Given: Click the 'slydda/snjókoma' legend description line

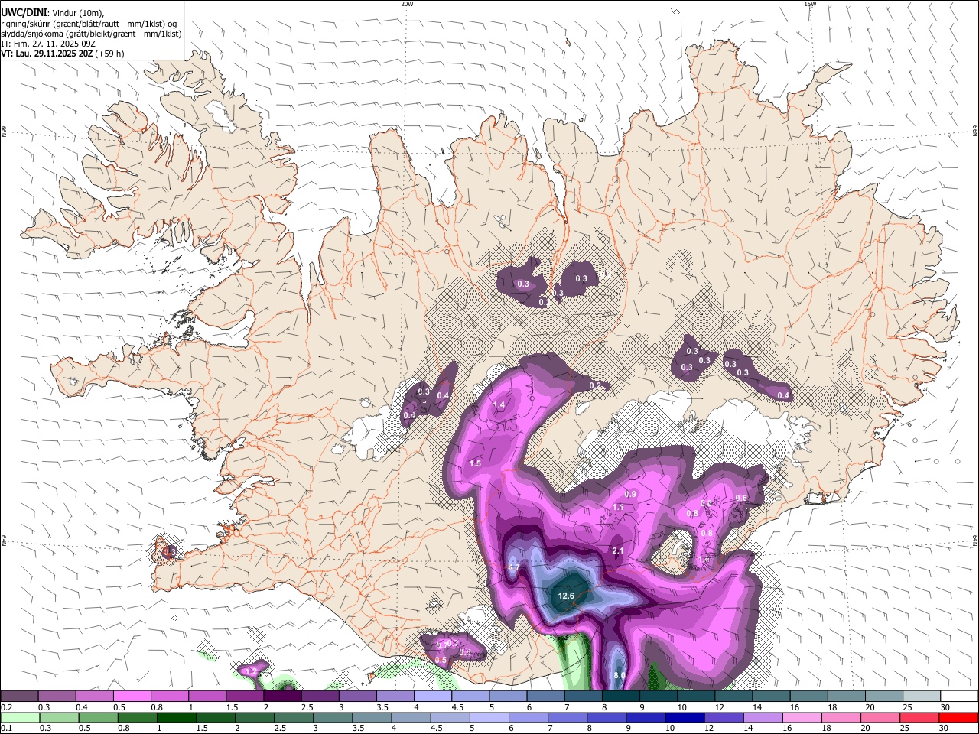Looking at the screenshot, I should 91,34.
